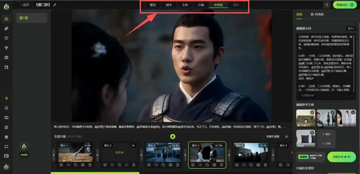
Task: Click the bottom-left user avatar
Action: point(6,167)
